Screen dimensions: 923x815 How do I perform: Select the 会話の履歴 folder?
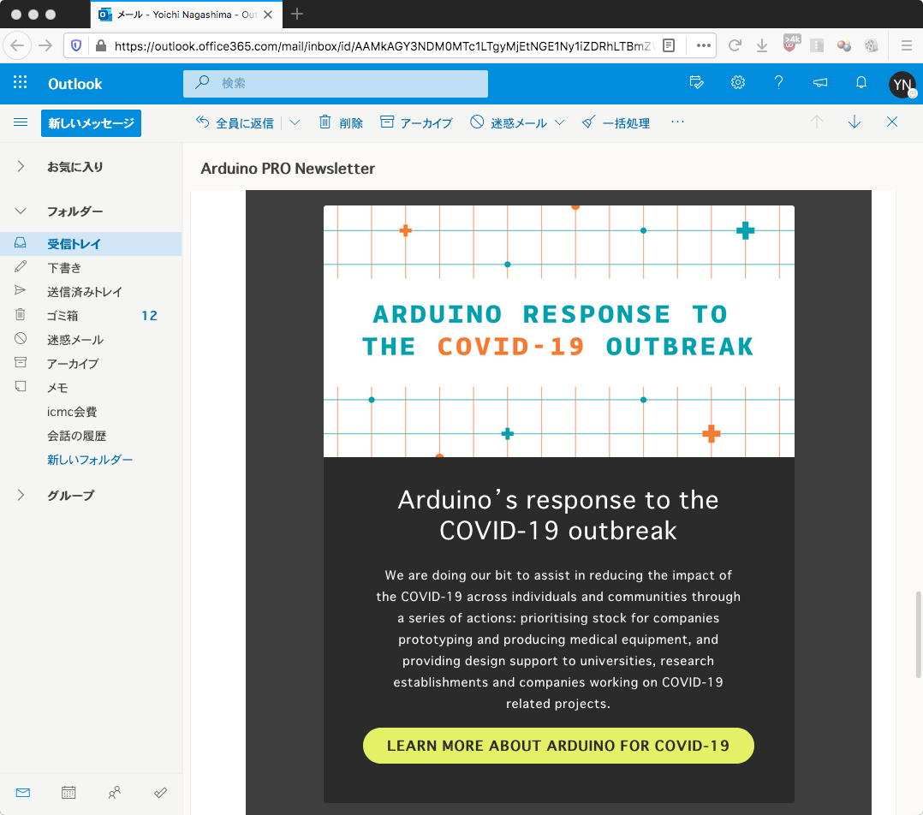tap(91, 436)
